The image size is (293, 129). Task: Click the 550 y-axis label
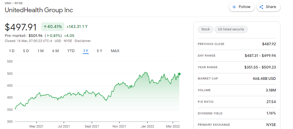coord(10,62)
